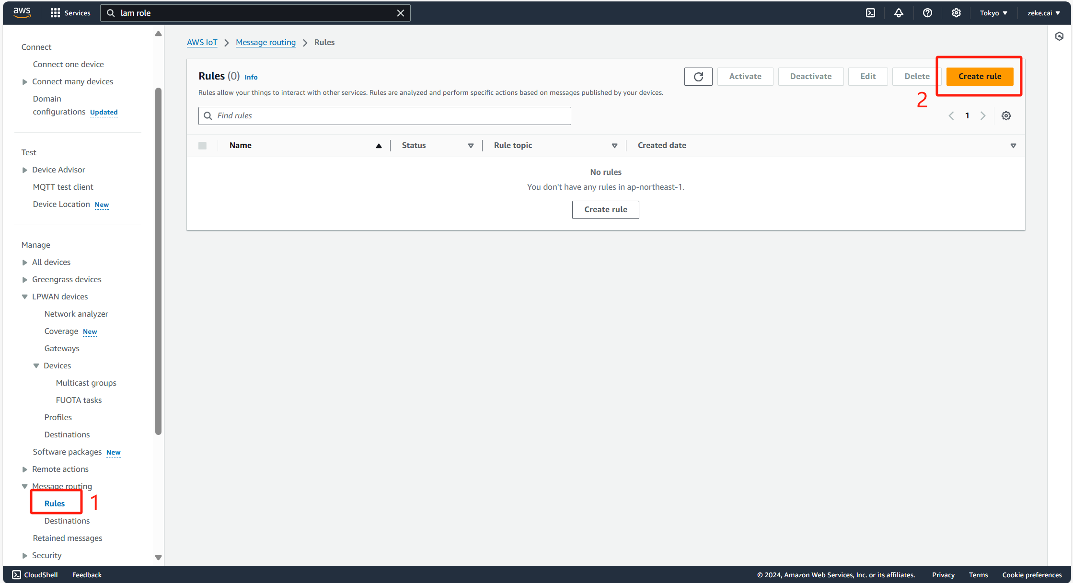Image resolution: width=1073 pixels, height=583 pixels.
Task: Open Destinations under Message routing
Action: pyautogui.click(x=67, y=521)
